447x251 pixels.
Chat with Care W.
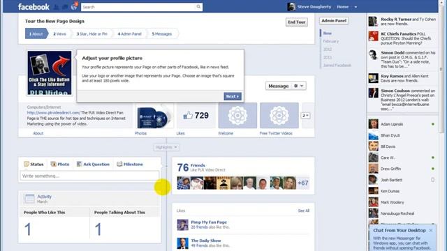402,158
